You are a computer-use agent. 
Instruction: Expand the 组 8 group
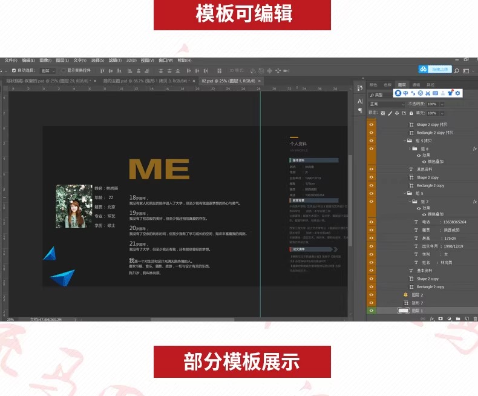click(410, 149)
